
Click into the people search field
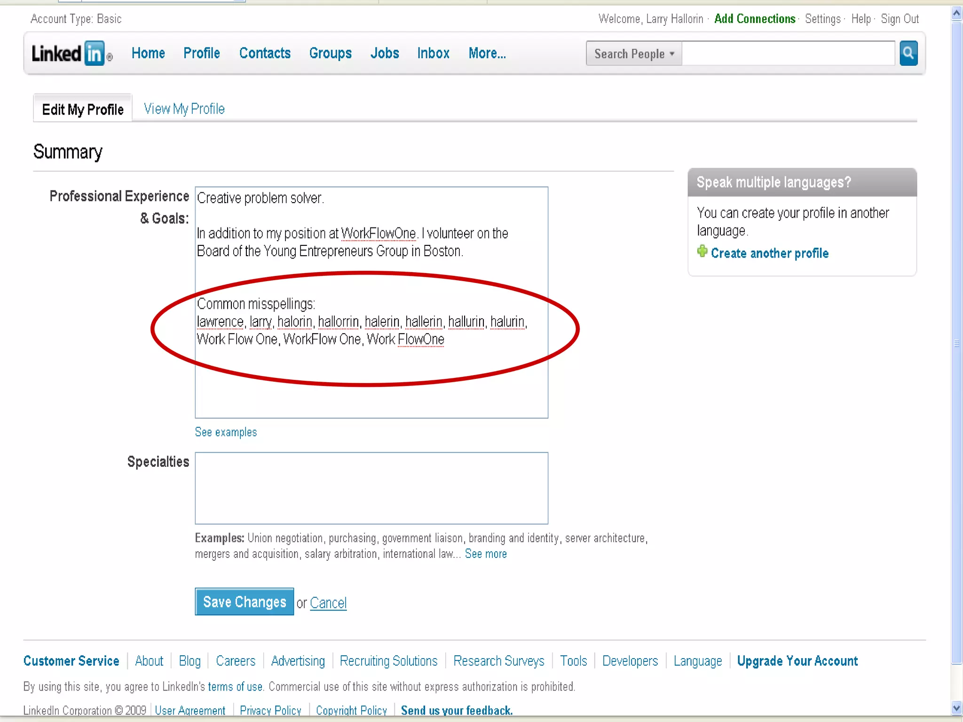[x=788, y=54]
